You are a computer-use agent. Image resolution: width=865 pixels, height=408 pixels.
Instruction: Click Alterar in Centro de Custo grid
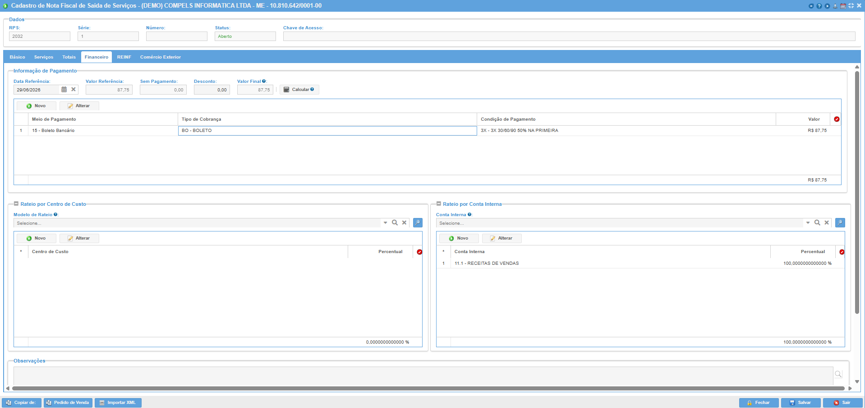(x=79, y=238)
